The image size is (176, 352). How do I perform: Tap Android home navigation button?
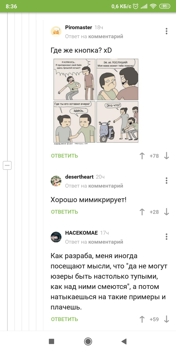click(88, 341)
